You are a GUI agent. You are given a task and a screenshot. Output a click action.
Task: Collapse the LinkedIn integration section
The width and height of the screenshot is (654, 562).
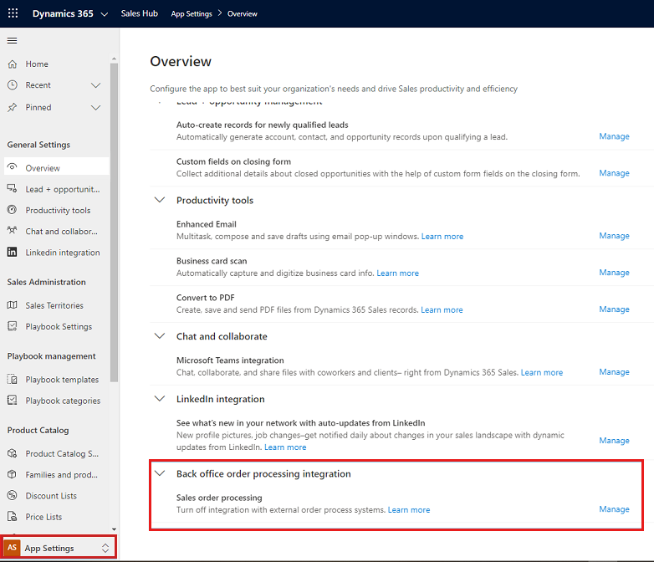pos(160,398)
